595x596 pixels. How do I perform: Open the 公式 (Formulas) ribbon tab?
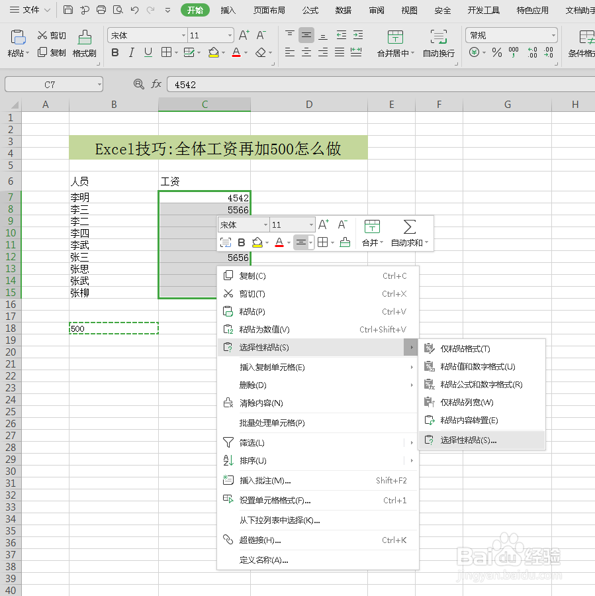click(x=310, y=10)
